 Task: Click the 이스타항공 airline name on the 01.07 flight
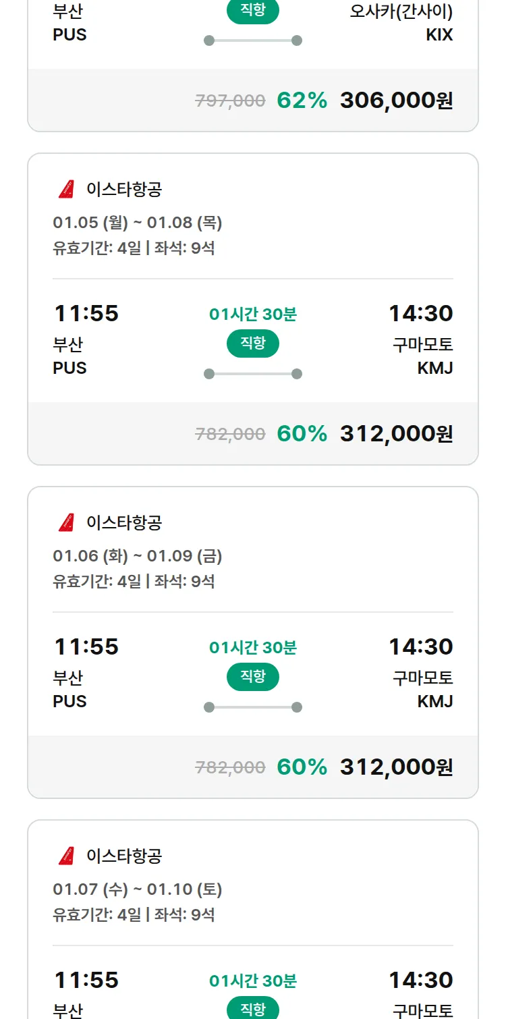(124, 856)
